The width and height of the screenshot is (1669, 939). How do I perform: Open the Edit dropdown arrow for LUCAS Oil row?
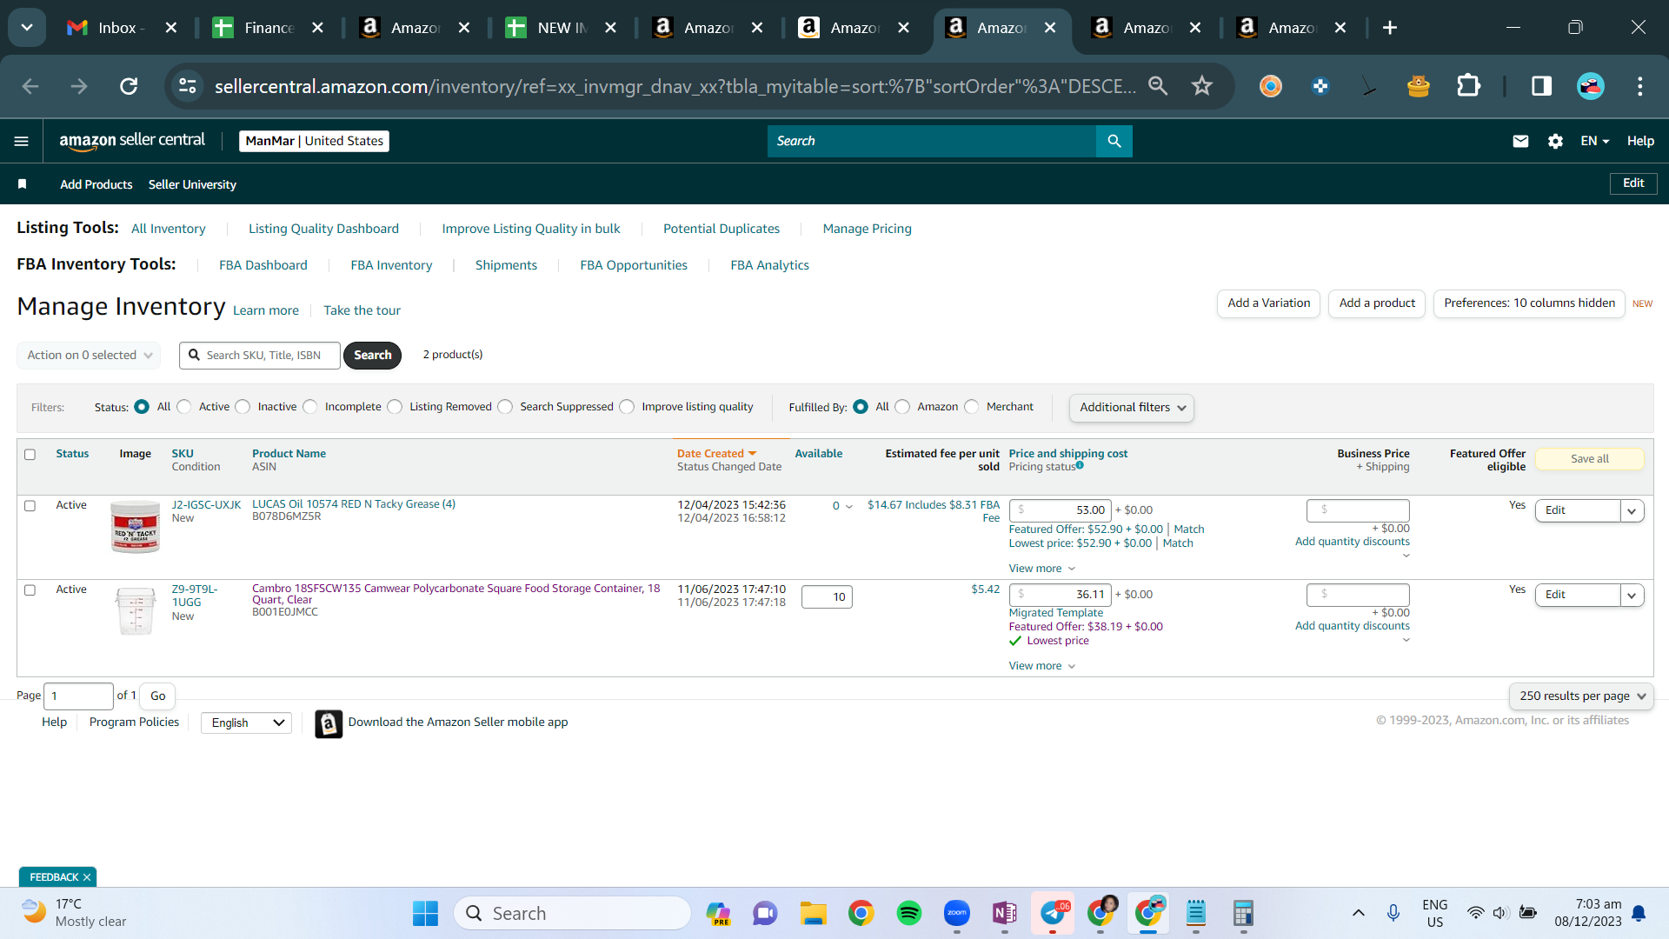(1632, 511)
